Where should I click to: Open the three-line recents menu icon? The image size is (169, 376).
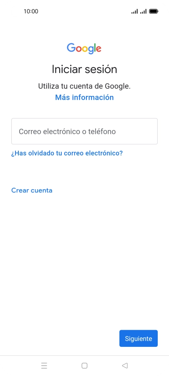click(x=44, y=366)
